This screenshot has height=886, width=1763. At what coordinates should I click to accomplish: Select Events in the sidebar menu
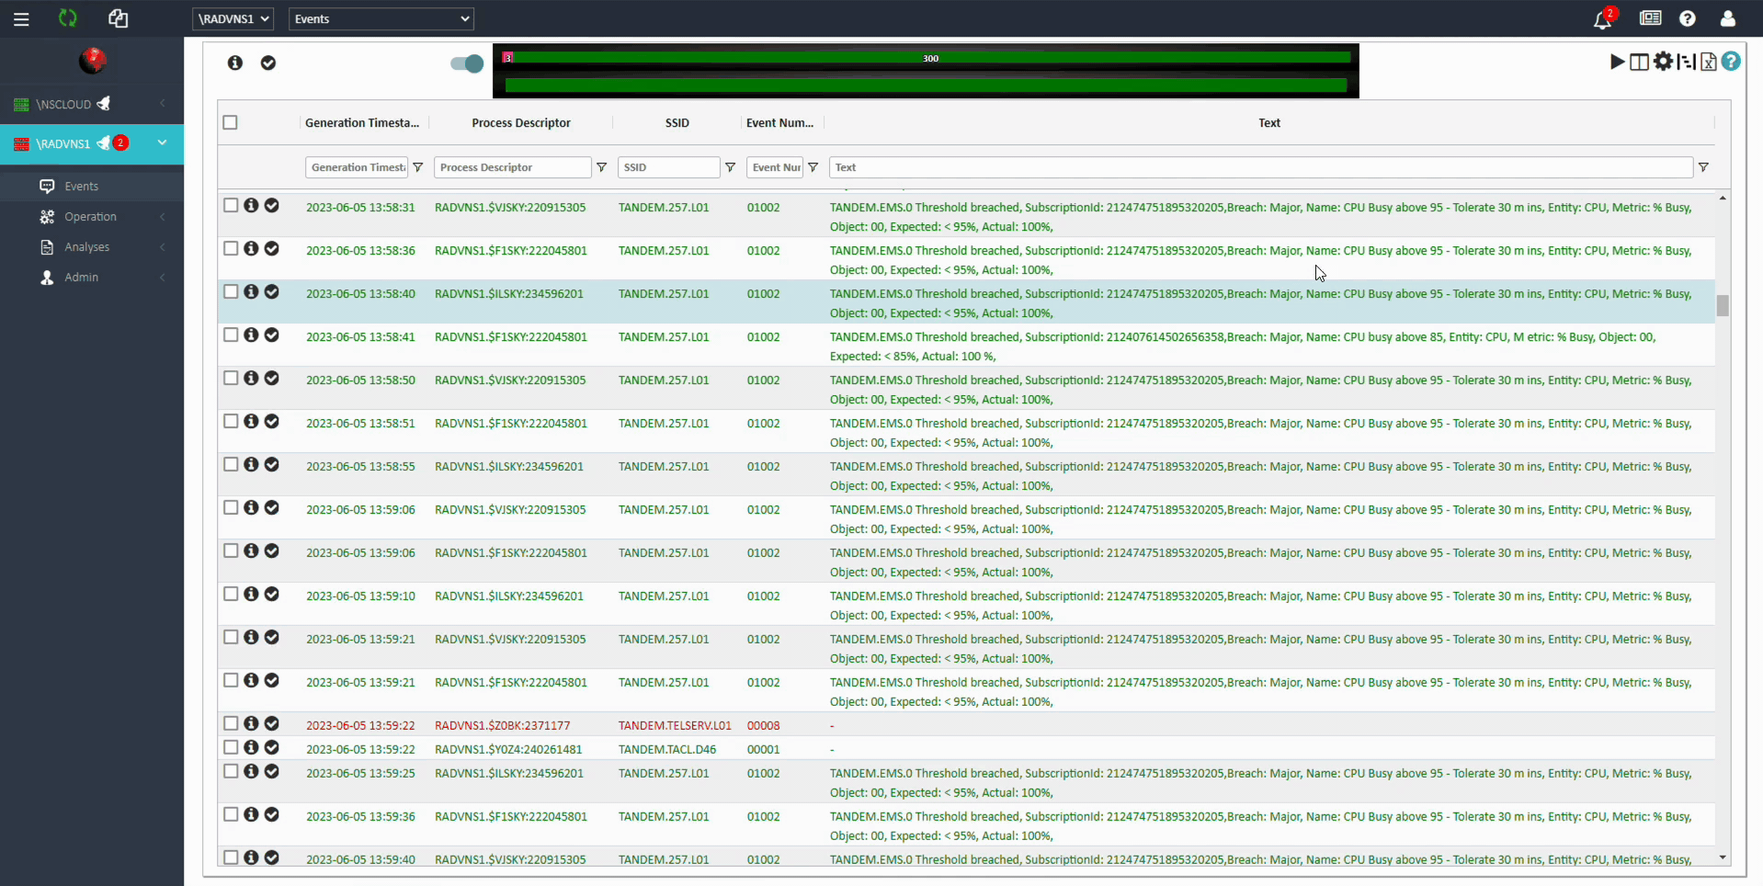click(82, 187)
